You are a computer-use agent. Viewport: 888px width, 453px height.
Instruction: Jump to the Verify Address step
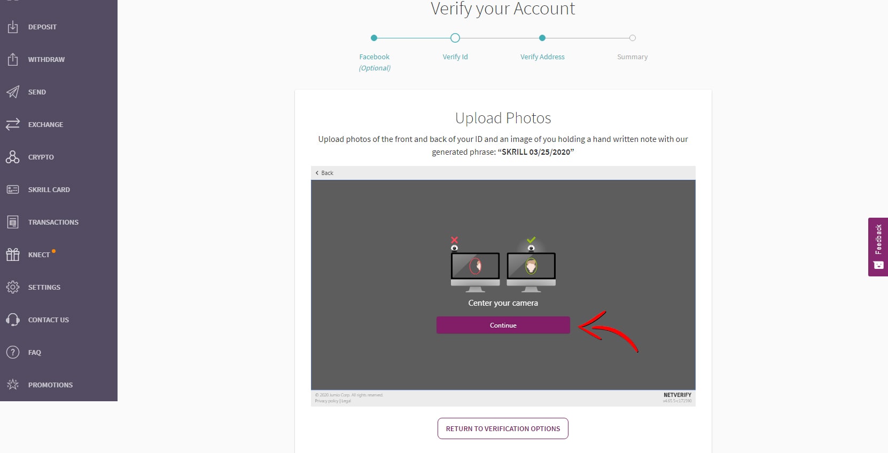point(542,57)
